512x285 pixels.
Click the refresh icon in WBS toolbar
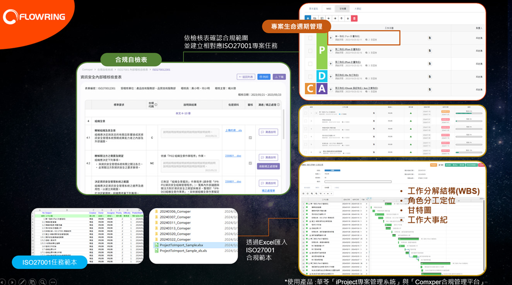(315, 18)
